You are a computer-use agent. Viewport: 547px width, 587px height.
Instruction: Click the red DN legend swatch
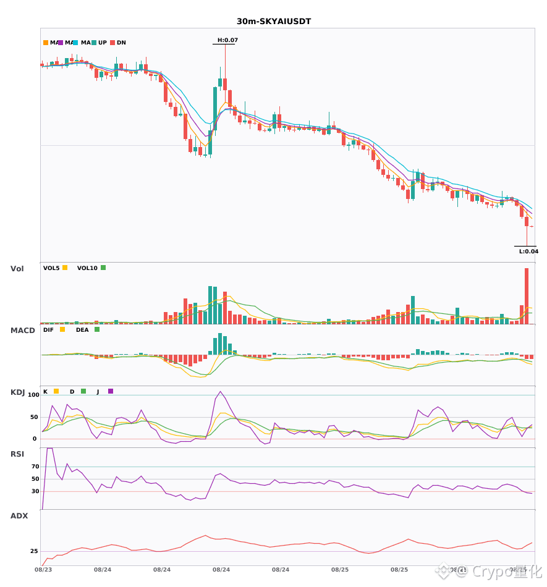112,43
